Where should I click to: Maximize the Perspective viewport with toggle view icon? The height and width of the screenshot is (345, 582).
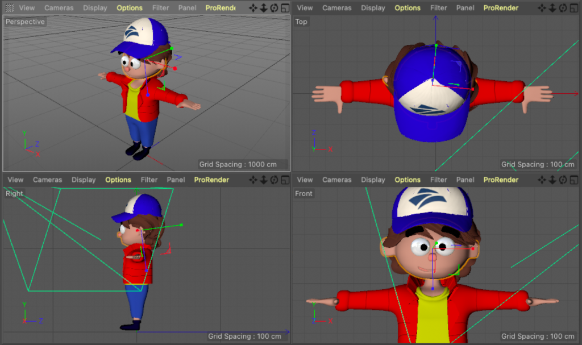(284, 8)
